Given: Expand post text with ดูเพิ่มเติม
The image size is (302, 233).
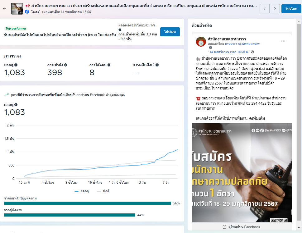Looking at the screenshot, I should 257,118.
